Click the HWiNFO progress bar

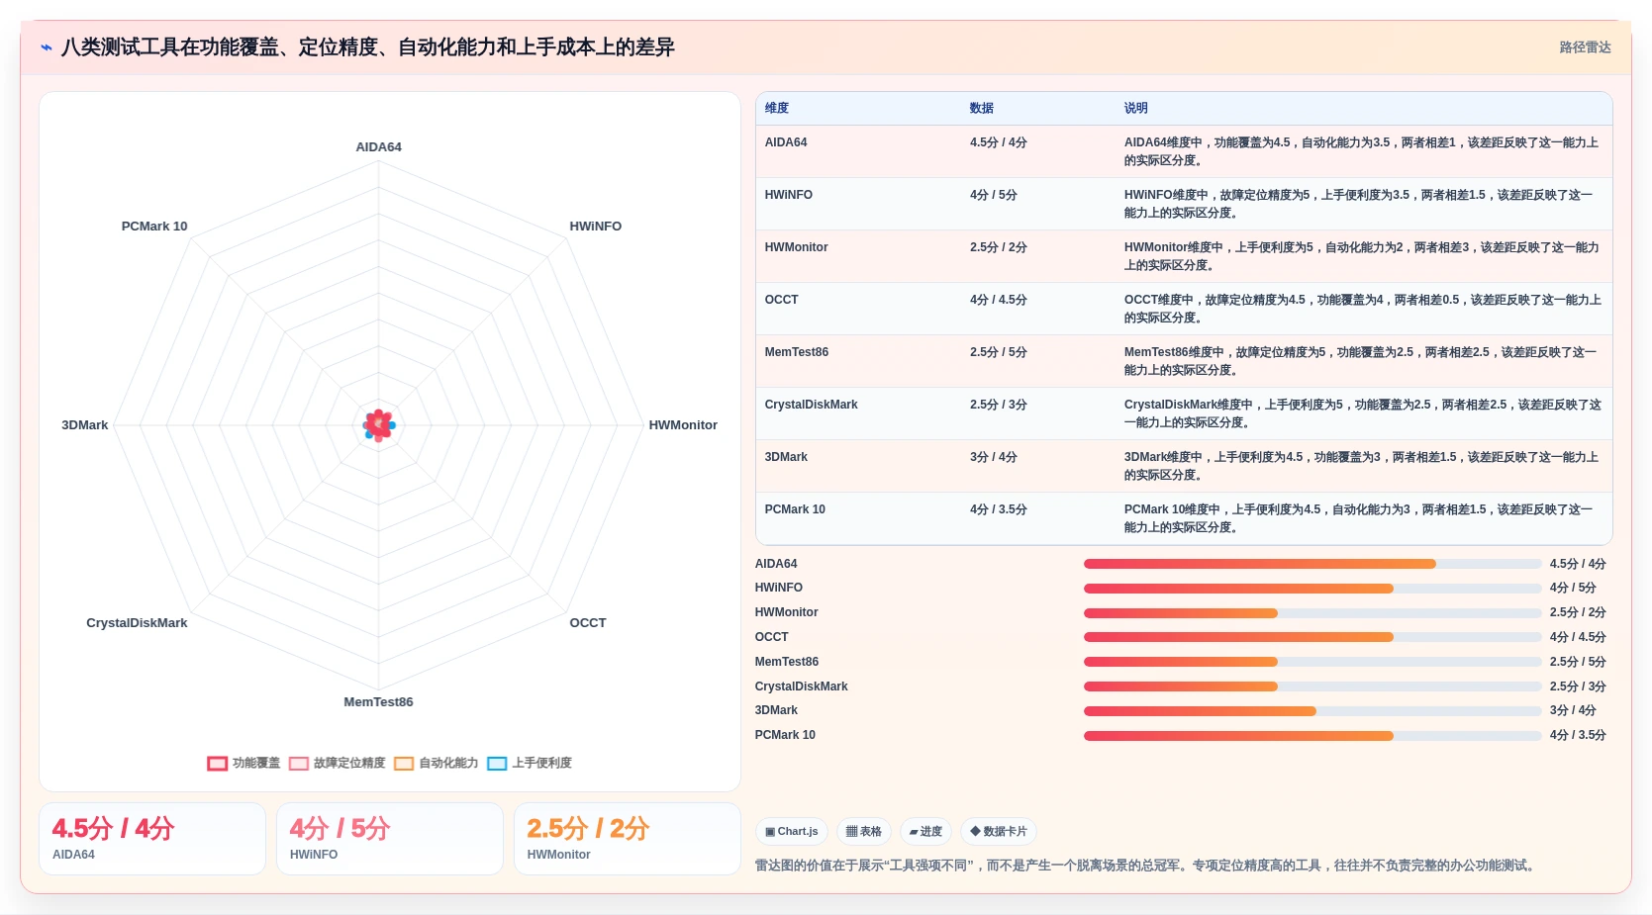coord(1312,589)
